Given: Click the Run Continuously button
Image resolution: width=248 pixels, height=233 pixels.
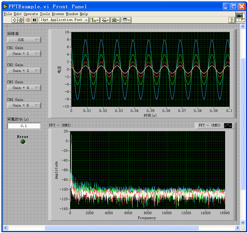Looking at the screenshot, I should click(x=21, y=20).
